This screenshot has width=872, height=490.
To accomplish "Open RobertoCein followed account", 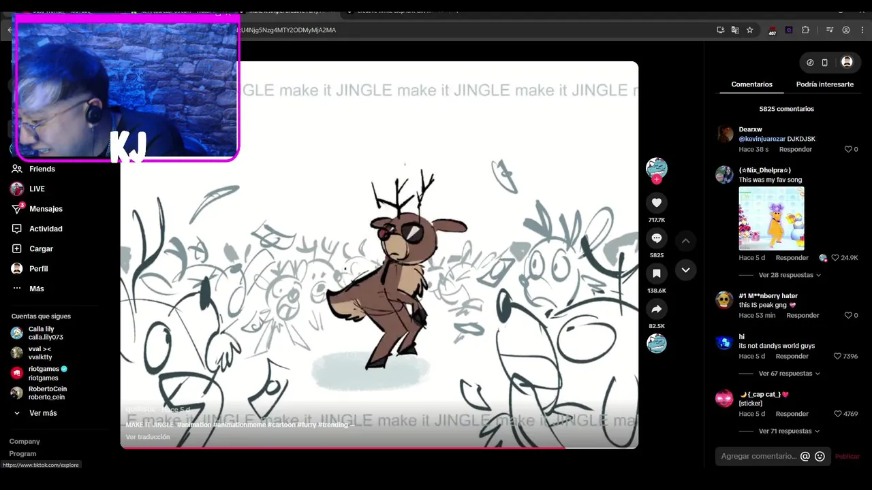I will [47, 393].
